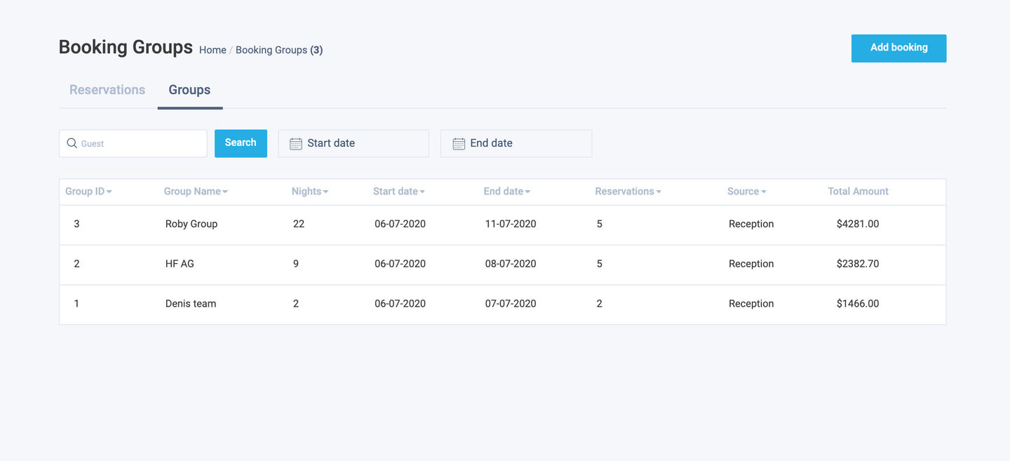Click Reception source in Roby Group row
The height and width of the screenshot is (461, 1010).
751,224
